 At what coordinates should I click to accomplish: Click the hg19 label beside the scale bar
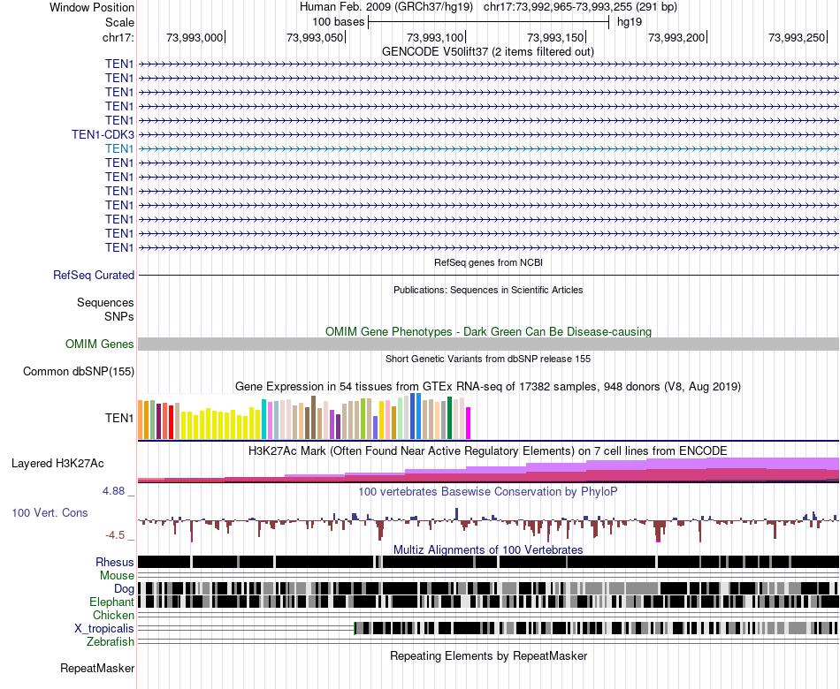(630, 22)
